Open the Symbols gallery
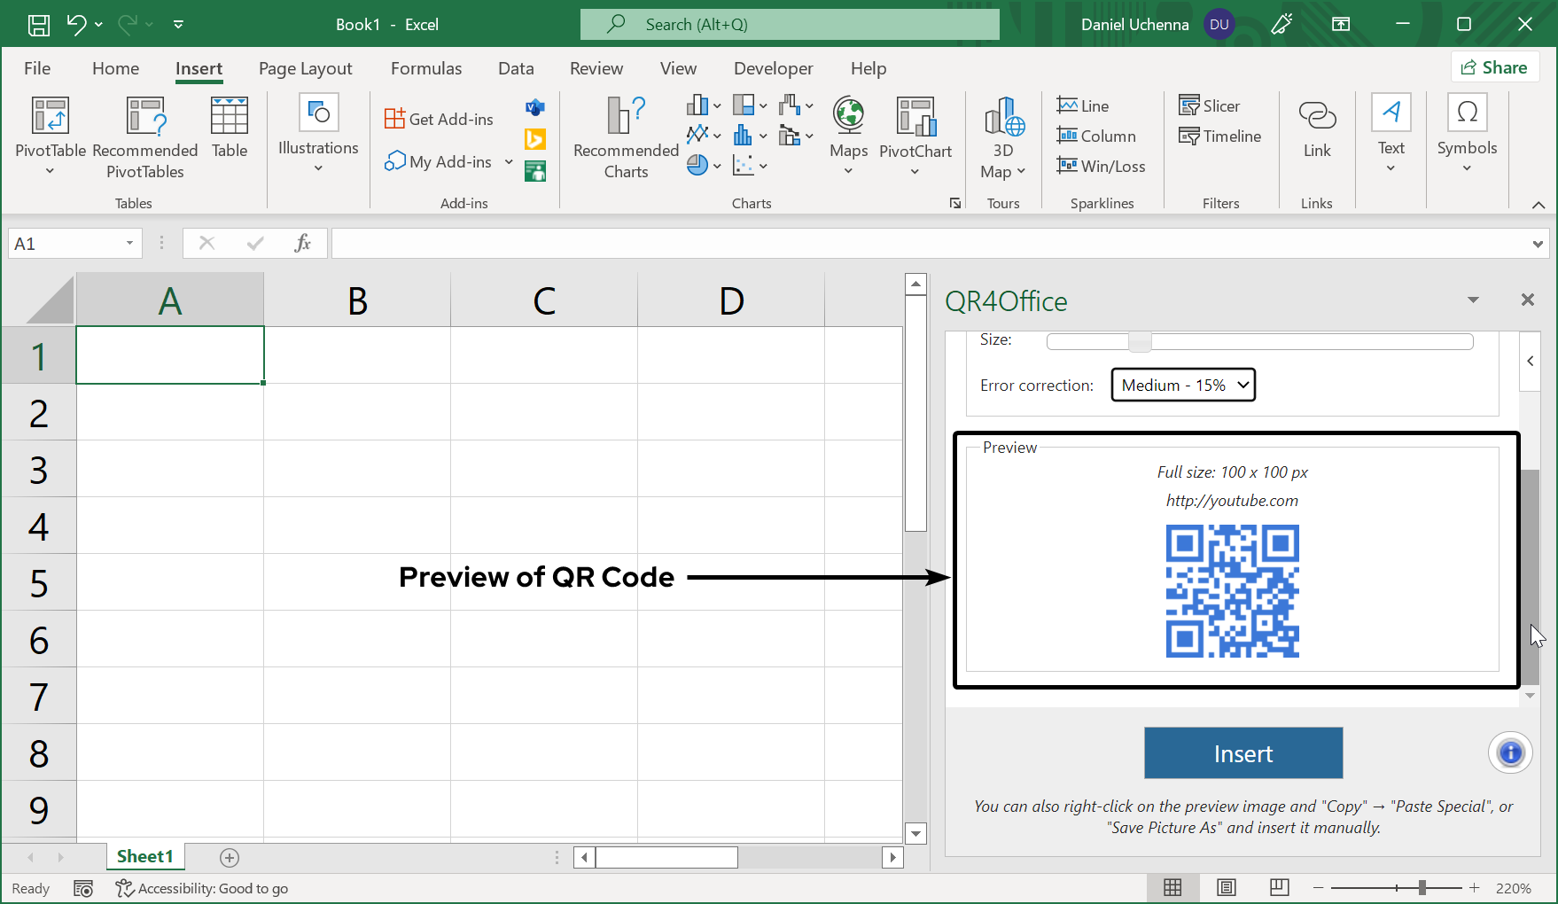The image size is (1558, 904). click(1467, 133)
